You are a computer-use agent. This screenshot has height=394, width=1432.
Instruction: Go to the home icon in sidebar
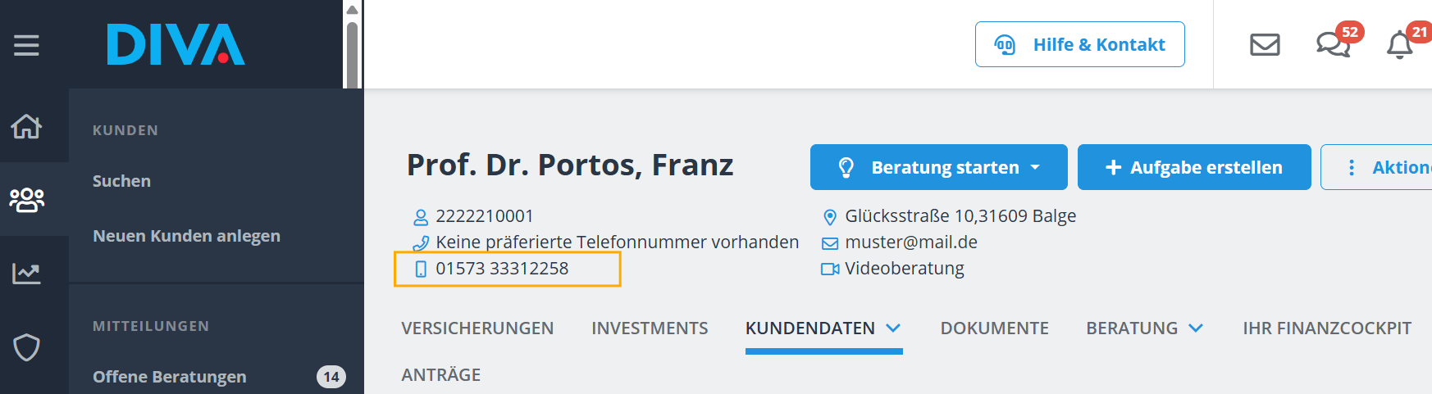(x=26, y=126)
